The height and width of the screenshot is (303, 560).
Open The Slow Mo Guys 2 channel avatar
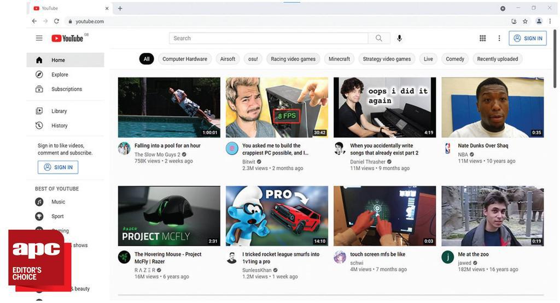(124, 148)
